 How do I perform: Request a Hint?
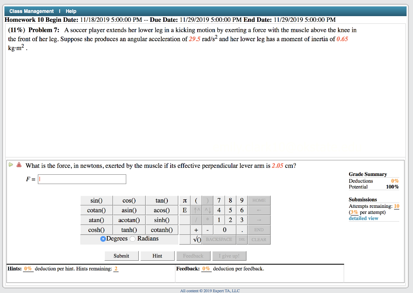157,255
